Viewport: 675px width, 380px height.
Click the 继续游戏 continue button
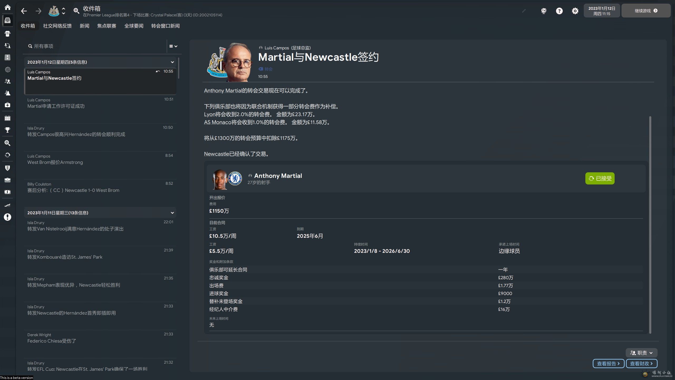[646, 11]
